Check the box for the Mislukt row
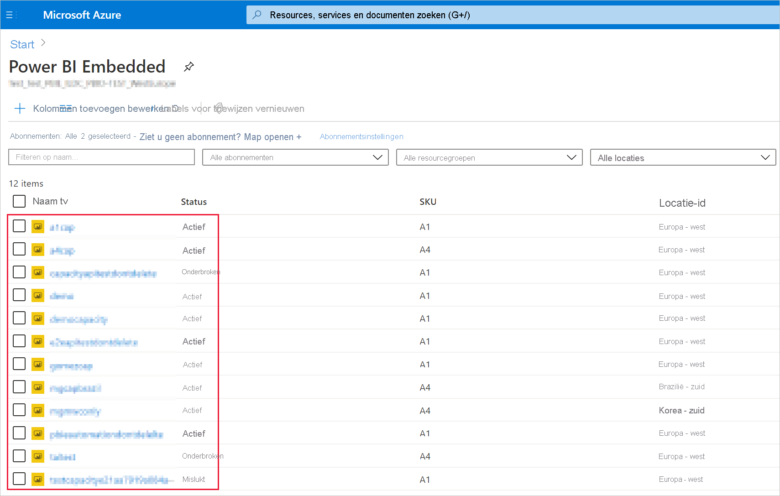Viewport: 780px width, 496px height. (19, 479)
